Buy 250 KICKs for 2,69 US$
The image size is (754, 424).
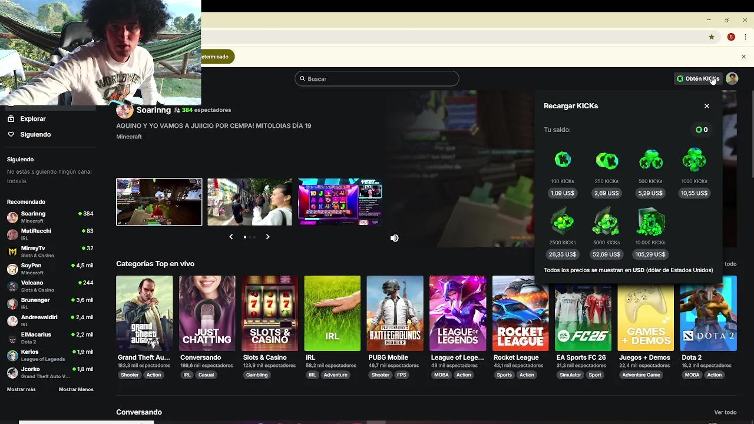(x=607, y=193)
